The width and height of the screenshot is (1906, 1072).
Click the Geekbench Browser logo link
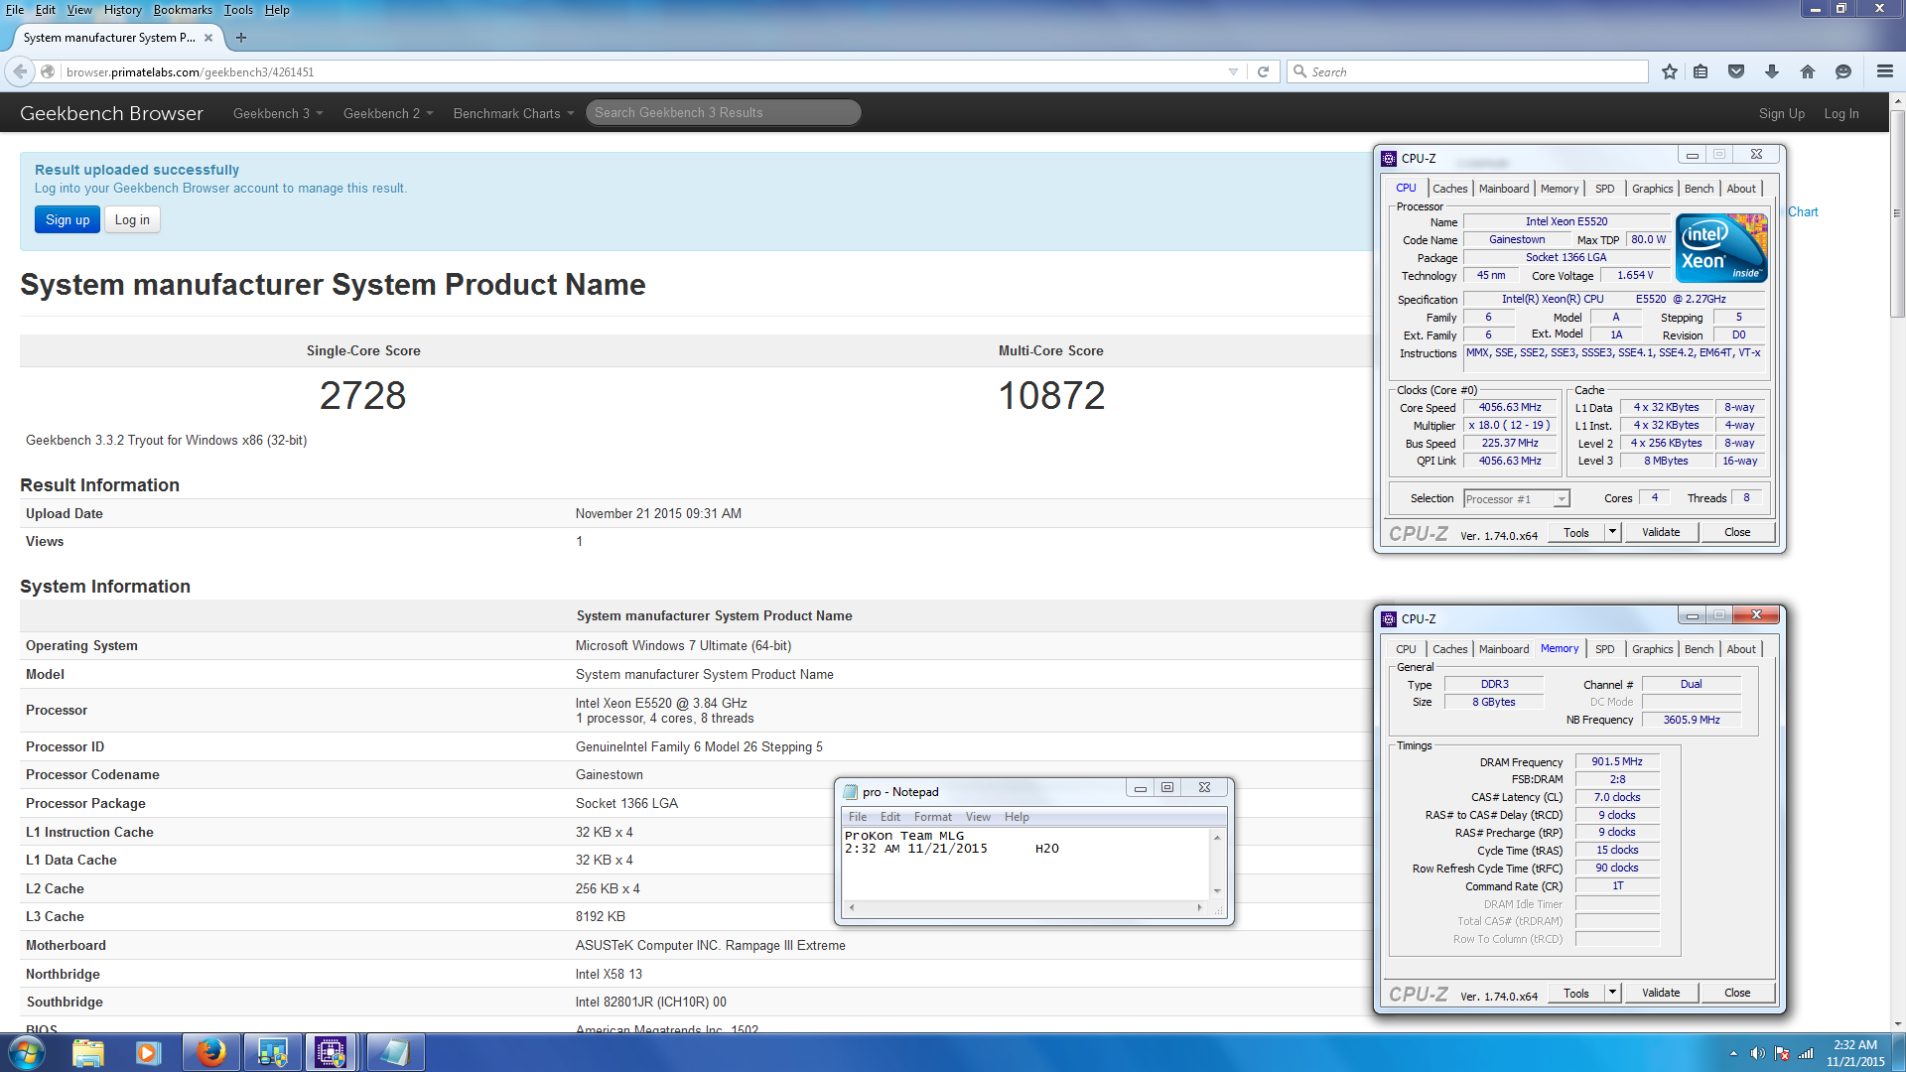pos(111,113)
